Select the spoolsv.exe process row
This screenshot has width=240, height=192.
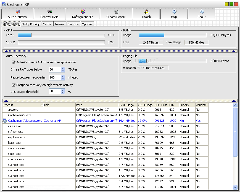pos(105,159)
